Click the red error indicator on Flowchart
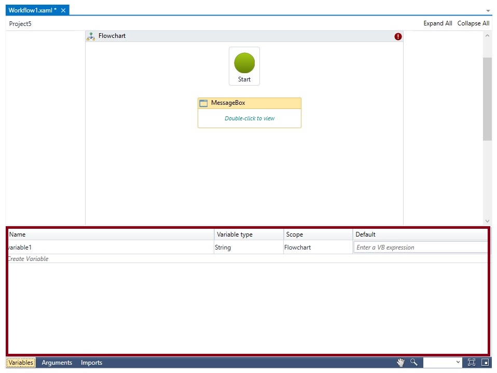The height and width of the screenshot is (373, 497). 398,36
